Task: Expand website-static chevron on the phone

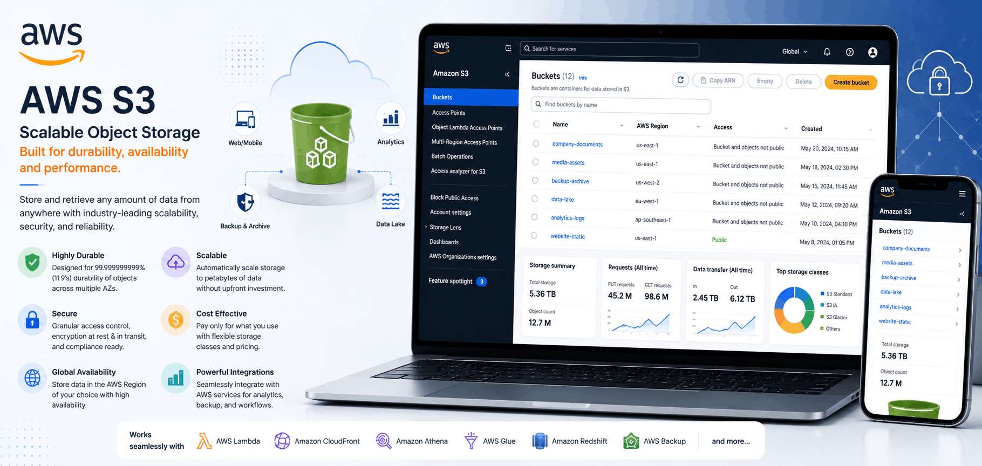Action: point(957,324)
